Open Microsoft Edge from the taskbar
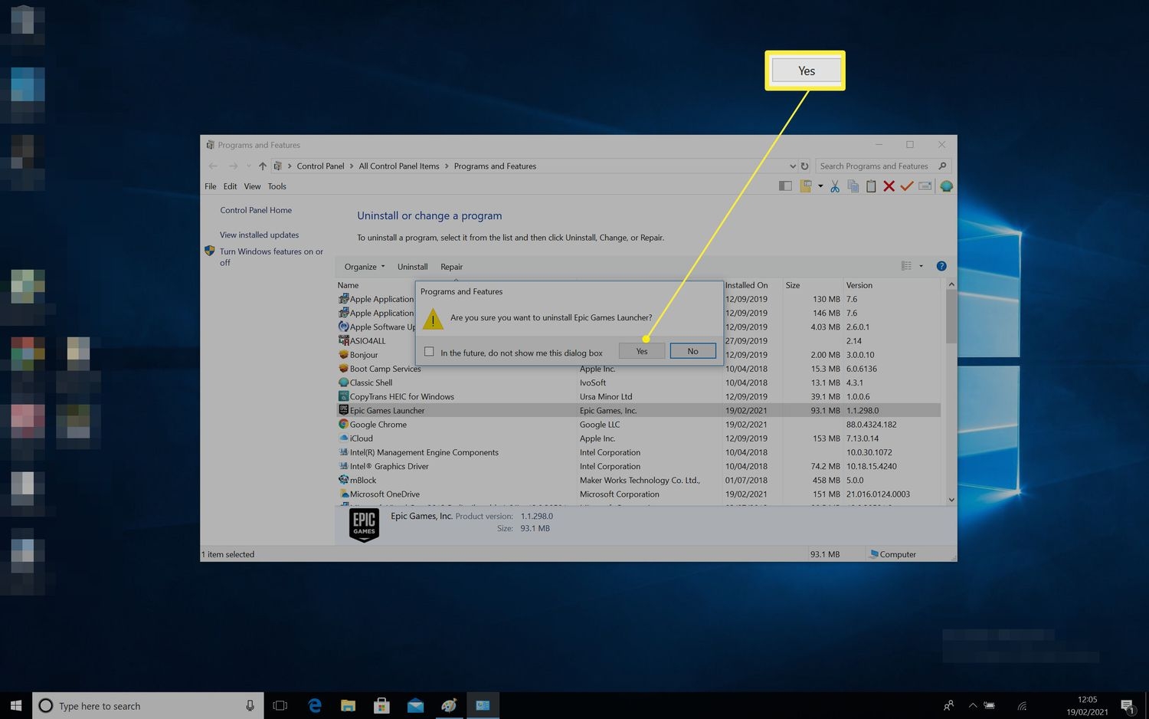The height and width of the screenshot is (719, 1149). pyautogui.click(x=314, y=705)
